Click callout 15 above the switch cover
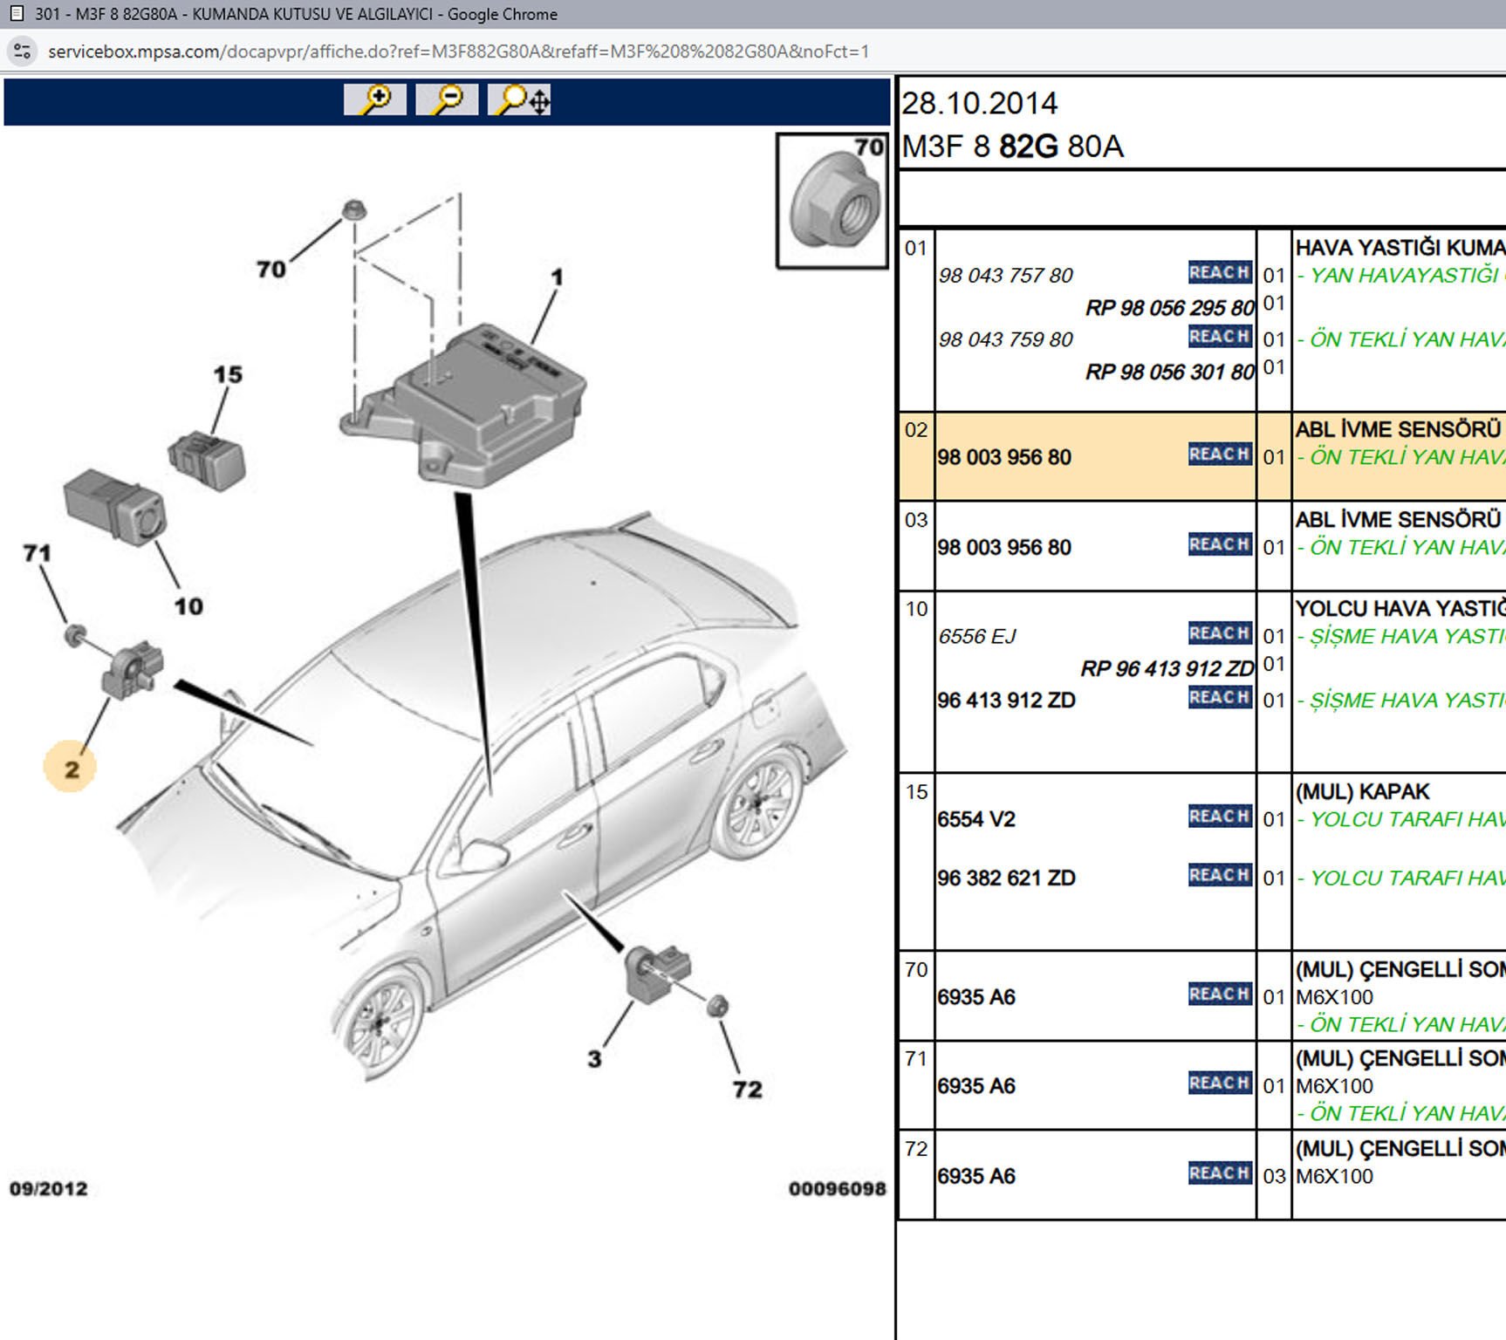The image size is (1506, 1340). click(x=228, y=374)
